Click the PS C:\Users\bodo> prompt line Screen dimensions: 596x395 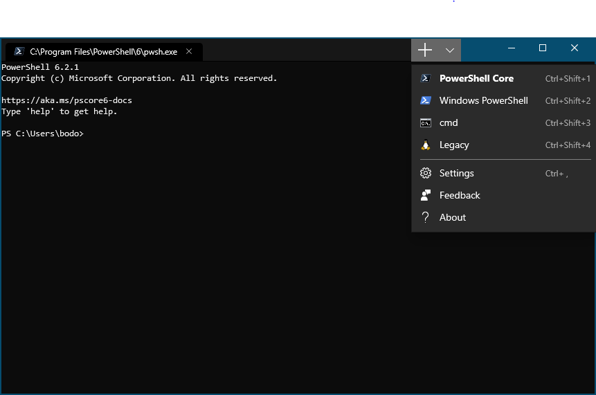(x=42, y=134)
